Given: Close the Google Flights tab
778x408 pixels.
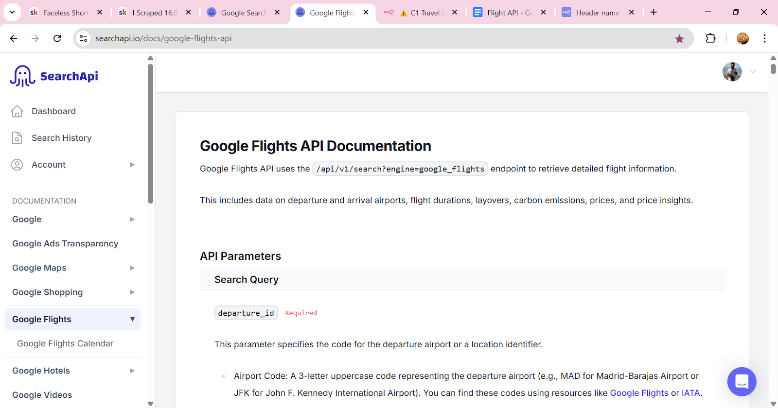Looking at the screenshot, I should click(x=366, y=13).
